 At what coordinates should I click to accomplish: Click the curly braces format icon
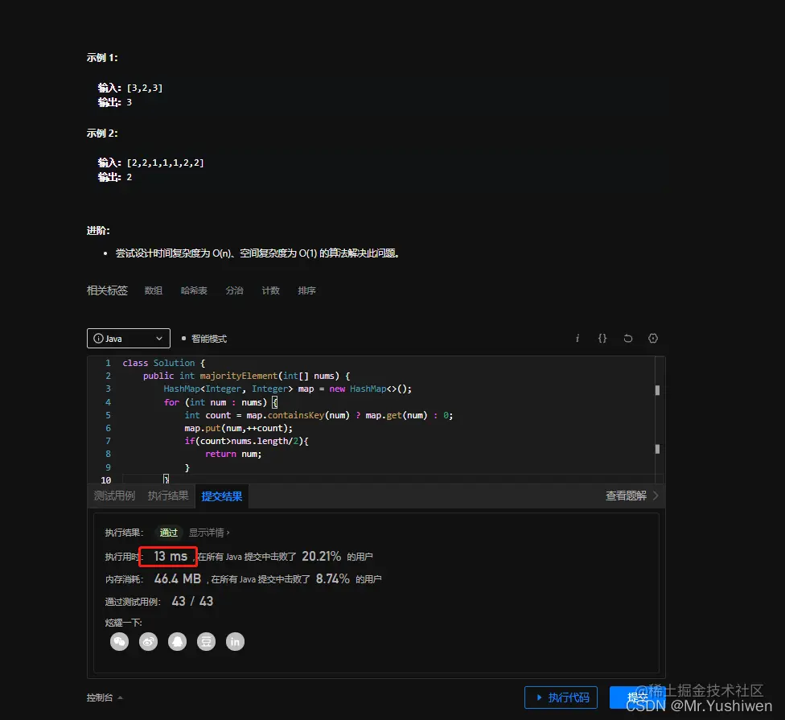[602, 339]
